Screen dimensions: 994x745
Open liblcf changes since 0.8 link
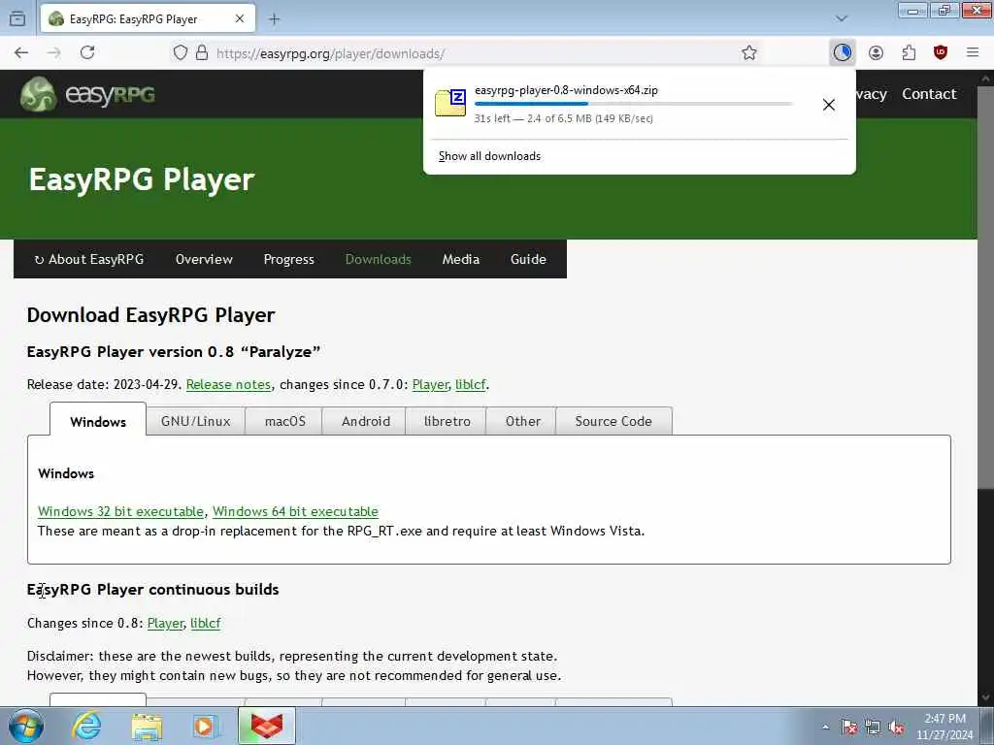coord(206,624)
